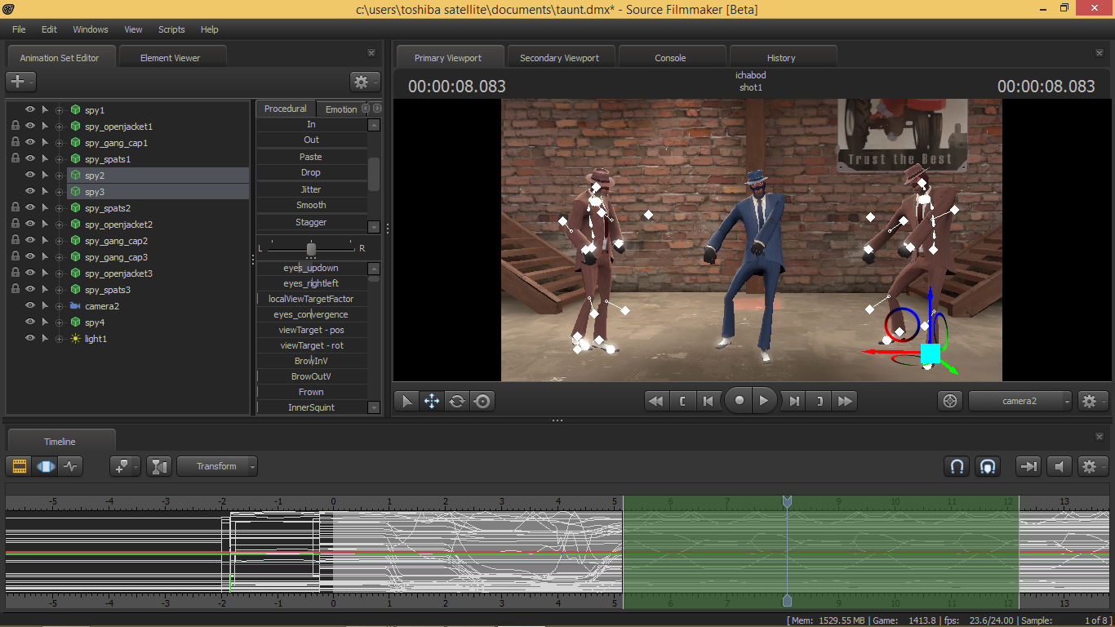Select the move manipulator tool

(432, 401)
